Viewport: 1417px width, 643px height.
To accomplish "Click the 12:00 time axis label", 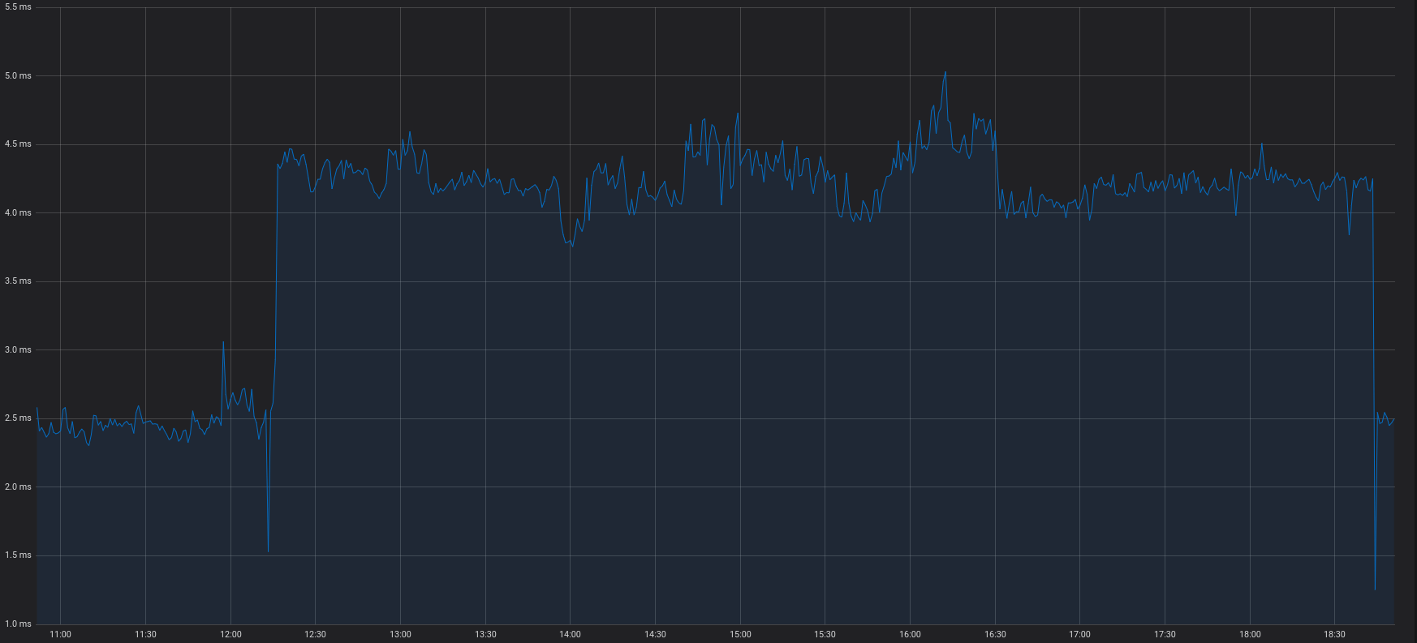I will click(x=230, y=634).
